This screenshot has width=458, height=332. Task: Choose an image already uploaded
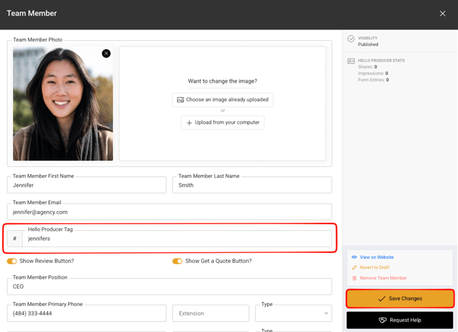[222, 100]
